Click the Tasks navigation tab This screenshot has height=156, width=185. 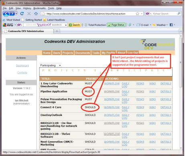[x=96, y=53]
